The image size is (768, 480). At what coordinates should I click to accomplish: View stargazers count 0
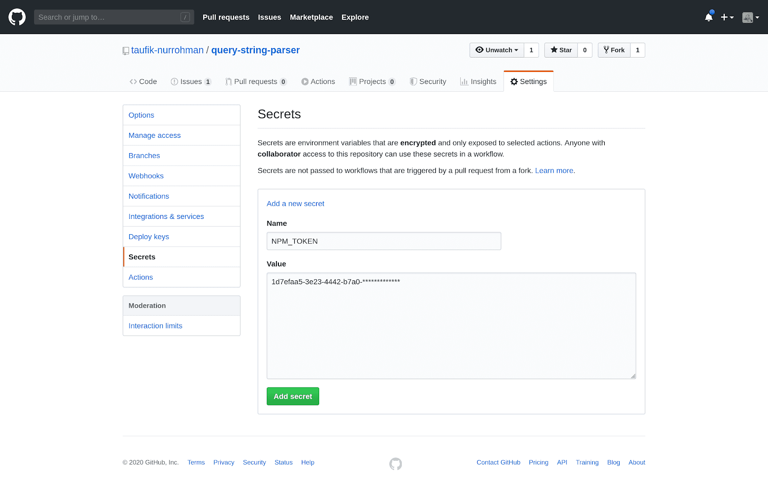point(585,50)
